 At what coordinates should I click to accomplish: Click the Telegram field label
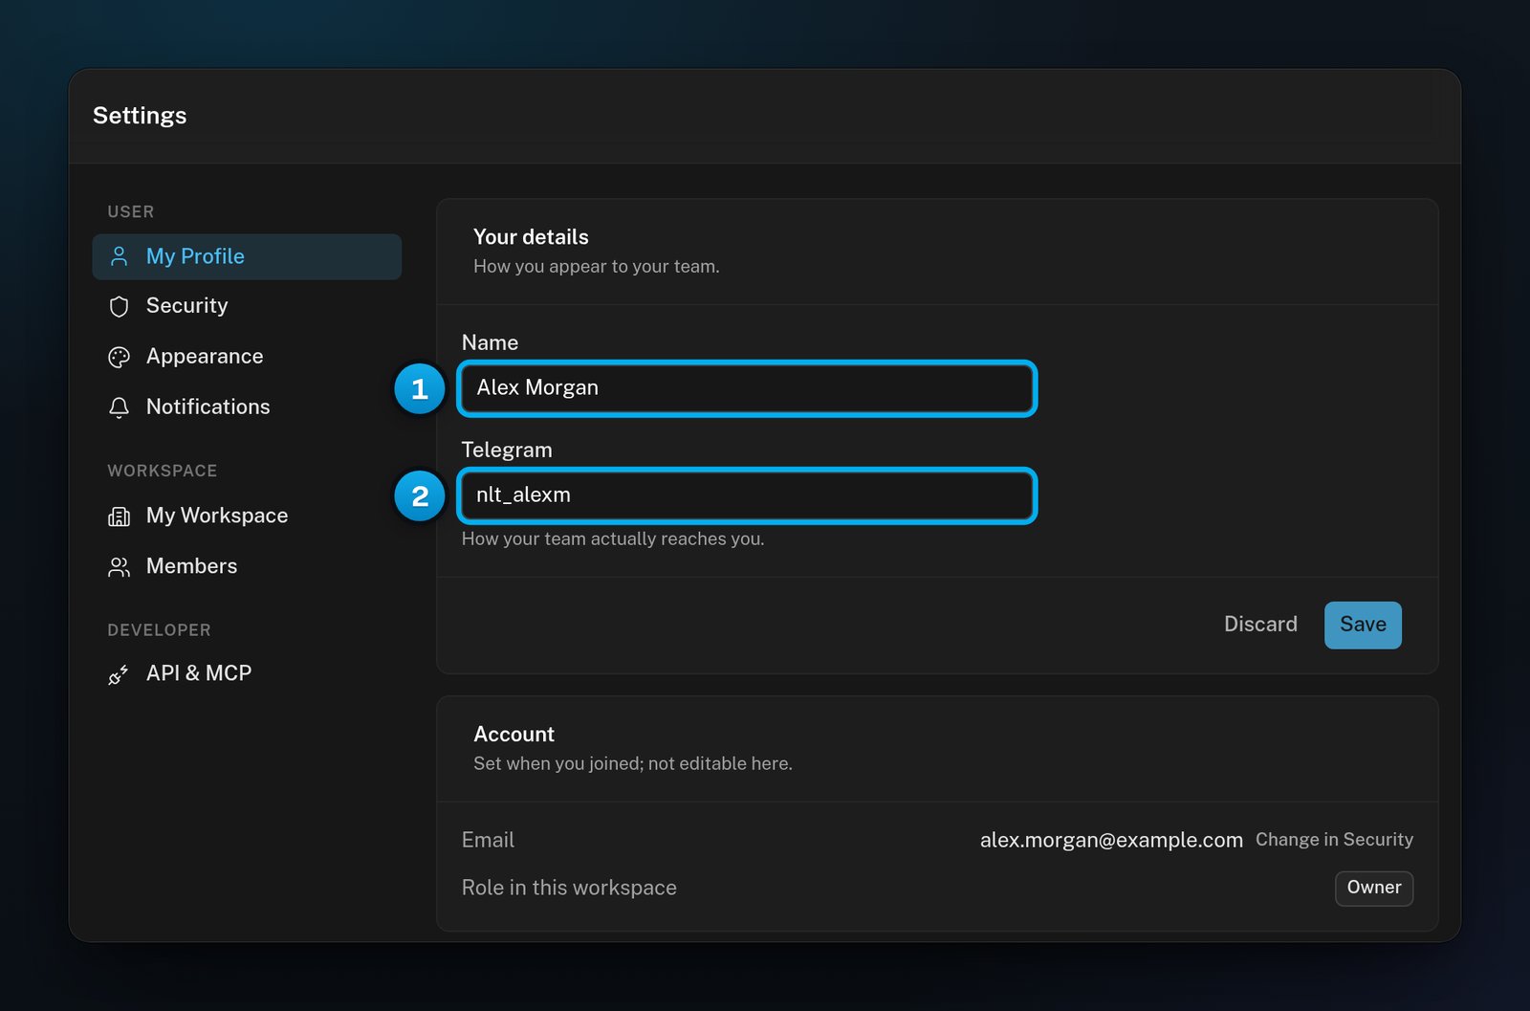click(507, 450)
